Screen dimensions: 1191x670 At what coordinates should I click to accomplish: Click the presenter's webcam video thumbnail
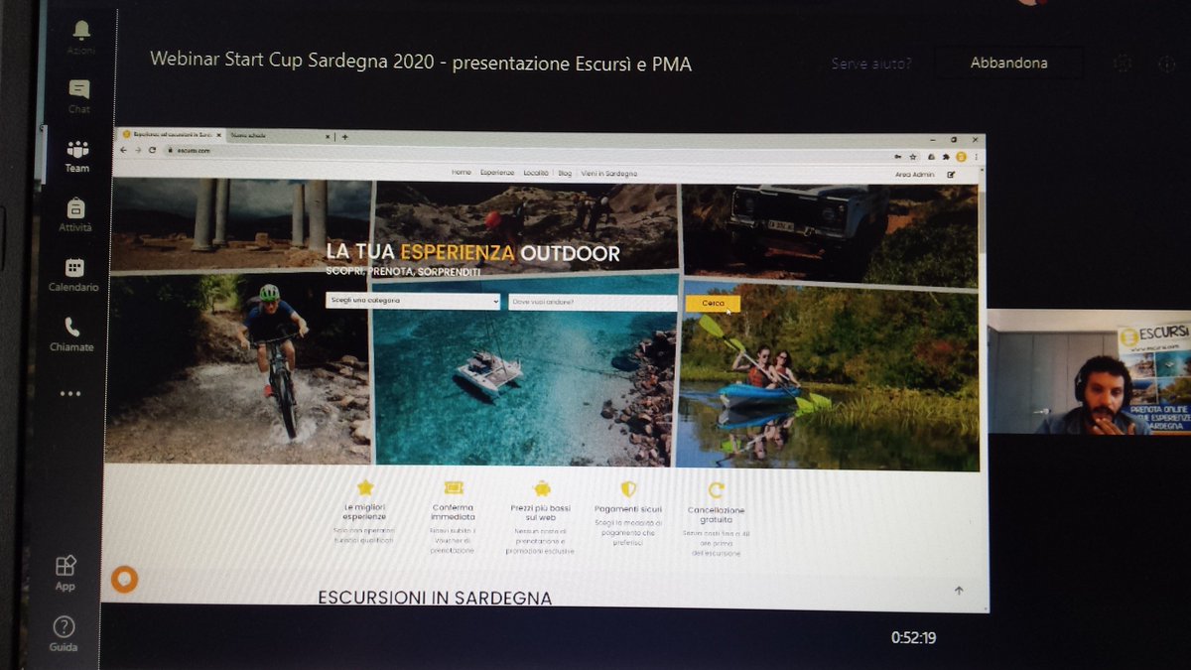coord(1089,371)
